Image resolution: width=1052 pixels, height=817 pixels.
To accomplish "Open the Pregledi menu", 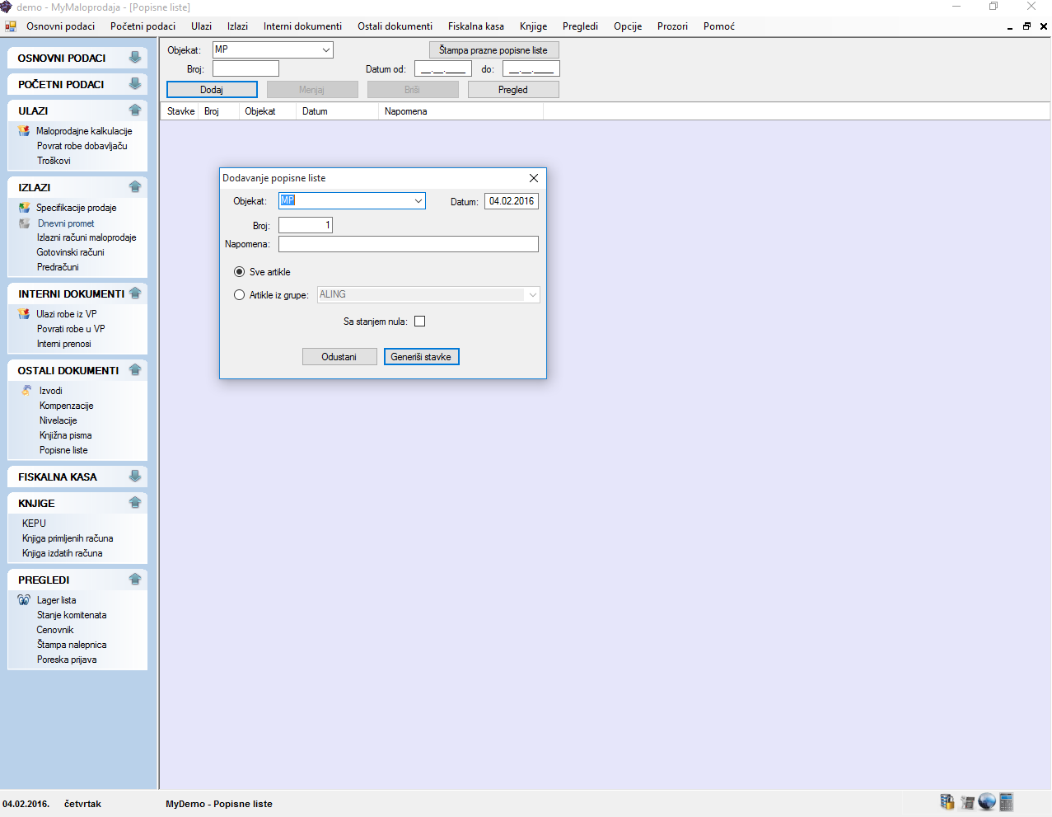I will (580, 26).
